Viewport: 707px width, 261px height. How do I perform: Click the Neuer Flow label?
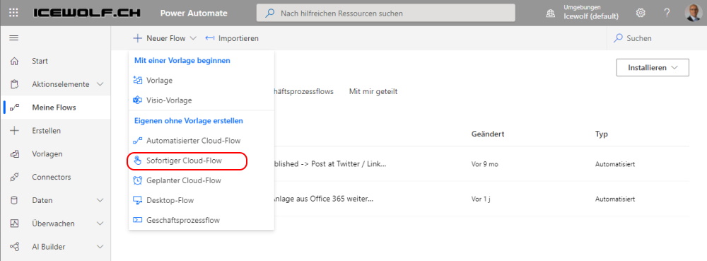(x=166, y=38)
